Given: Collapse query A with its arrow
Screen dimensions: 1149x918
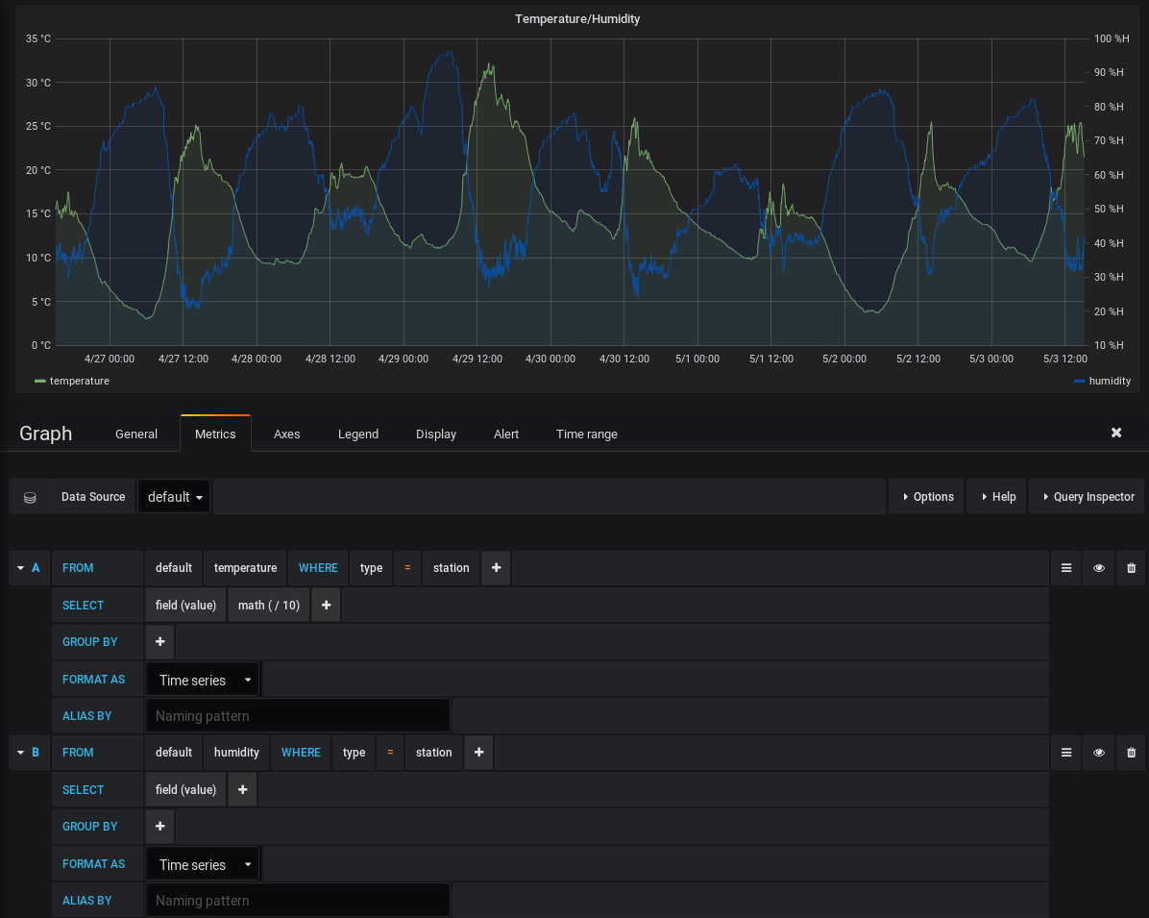Looking at the screenshot, I should click(21, 568).
